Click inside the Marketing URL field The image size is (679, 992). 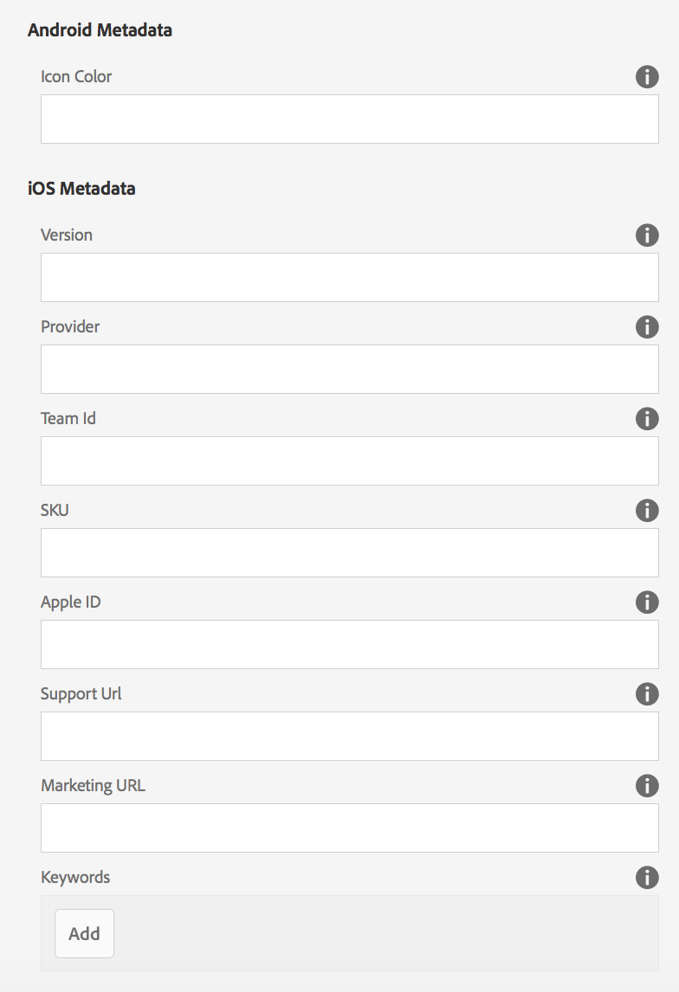point(349,828)
